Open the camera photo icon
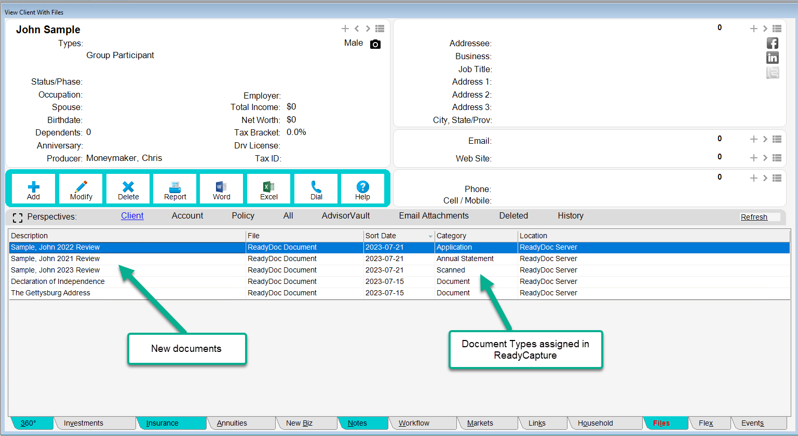The width and height of the screenshot is (798, 436). [375, 44]
